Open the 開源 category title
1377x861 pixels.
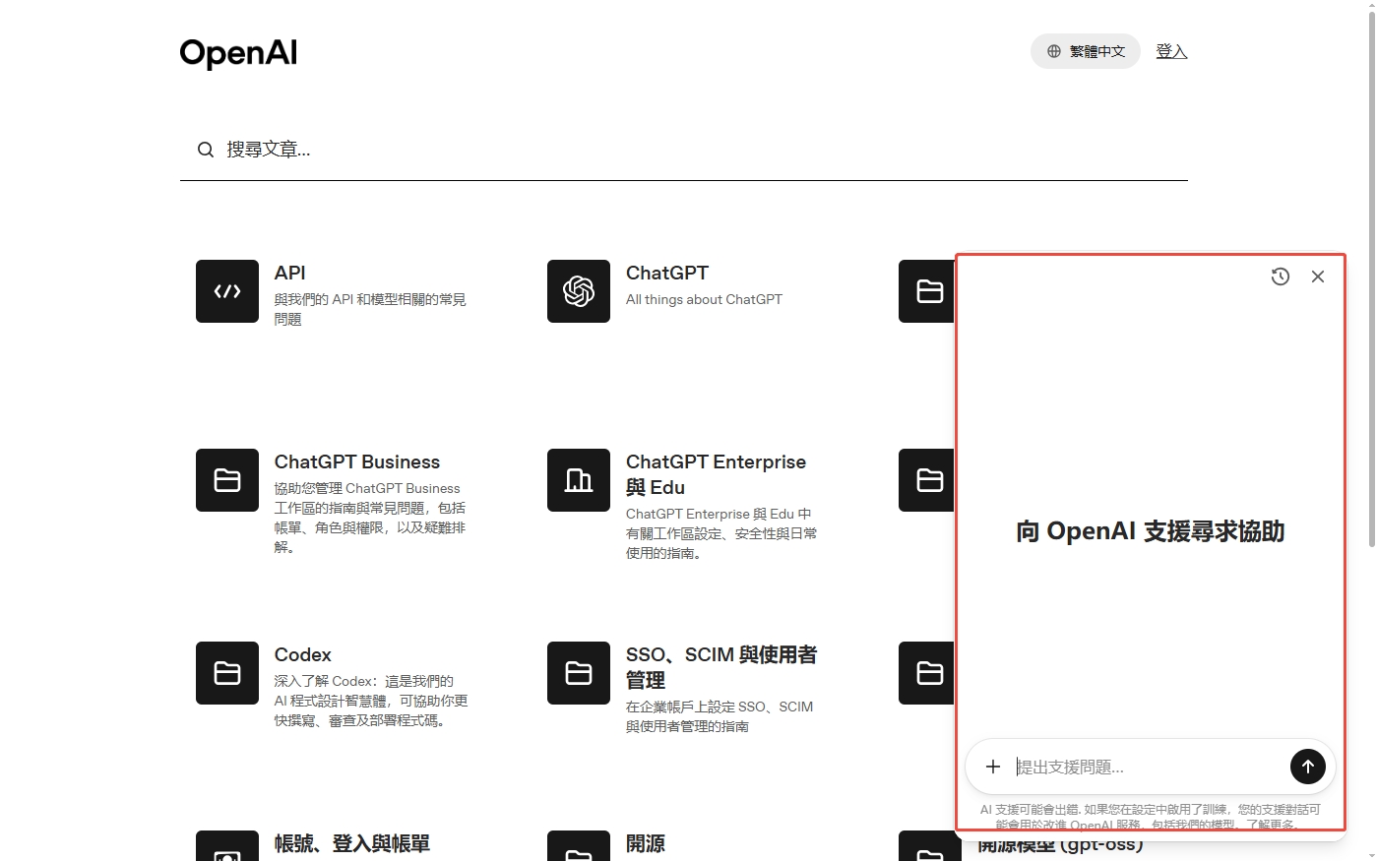click(646, 843)
